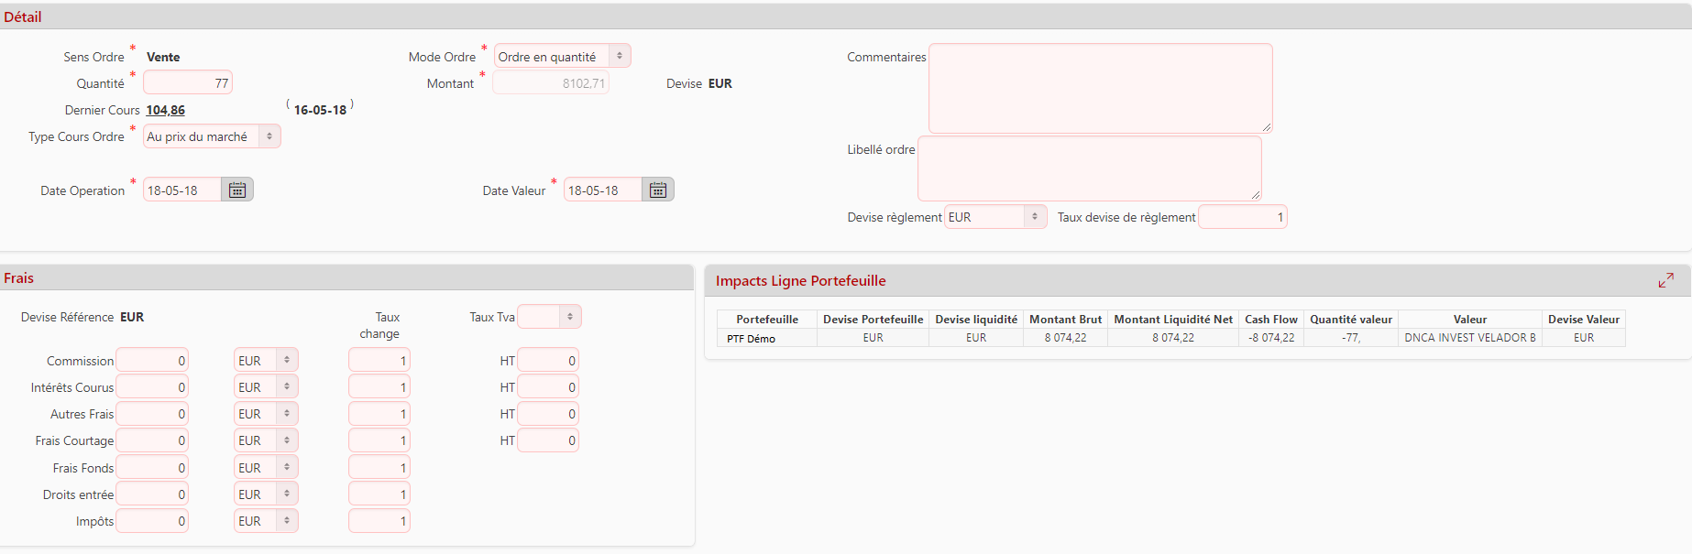Click the Quantité input field
The height and width of the screenshot is (554, 1692).
click(188, 83)
